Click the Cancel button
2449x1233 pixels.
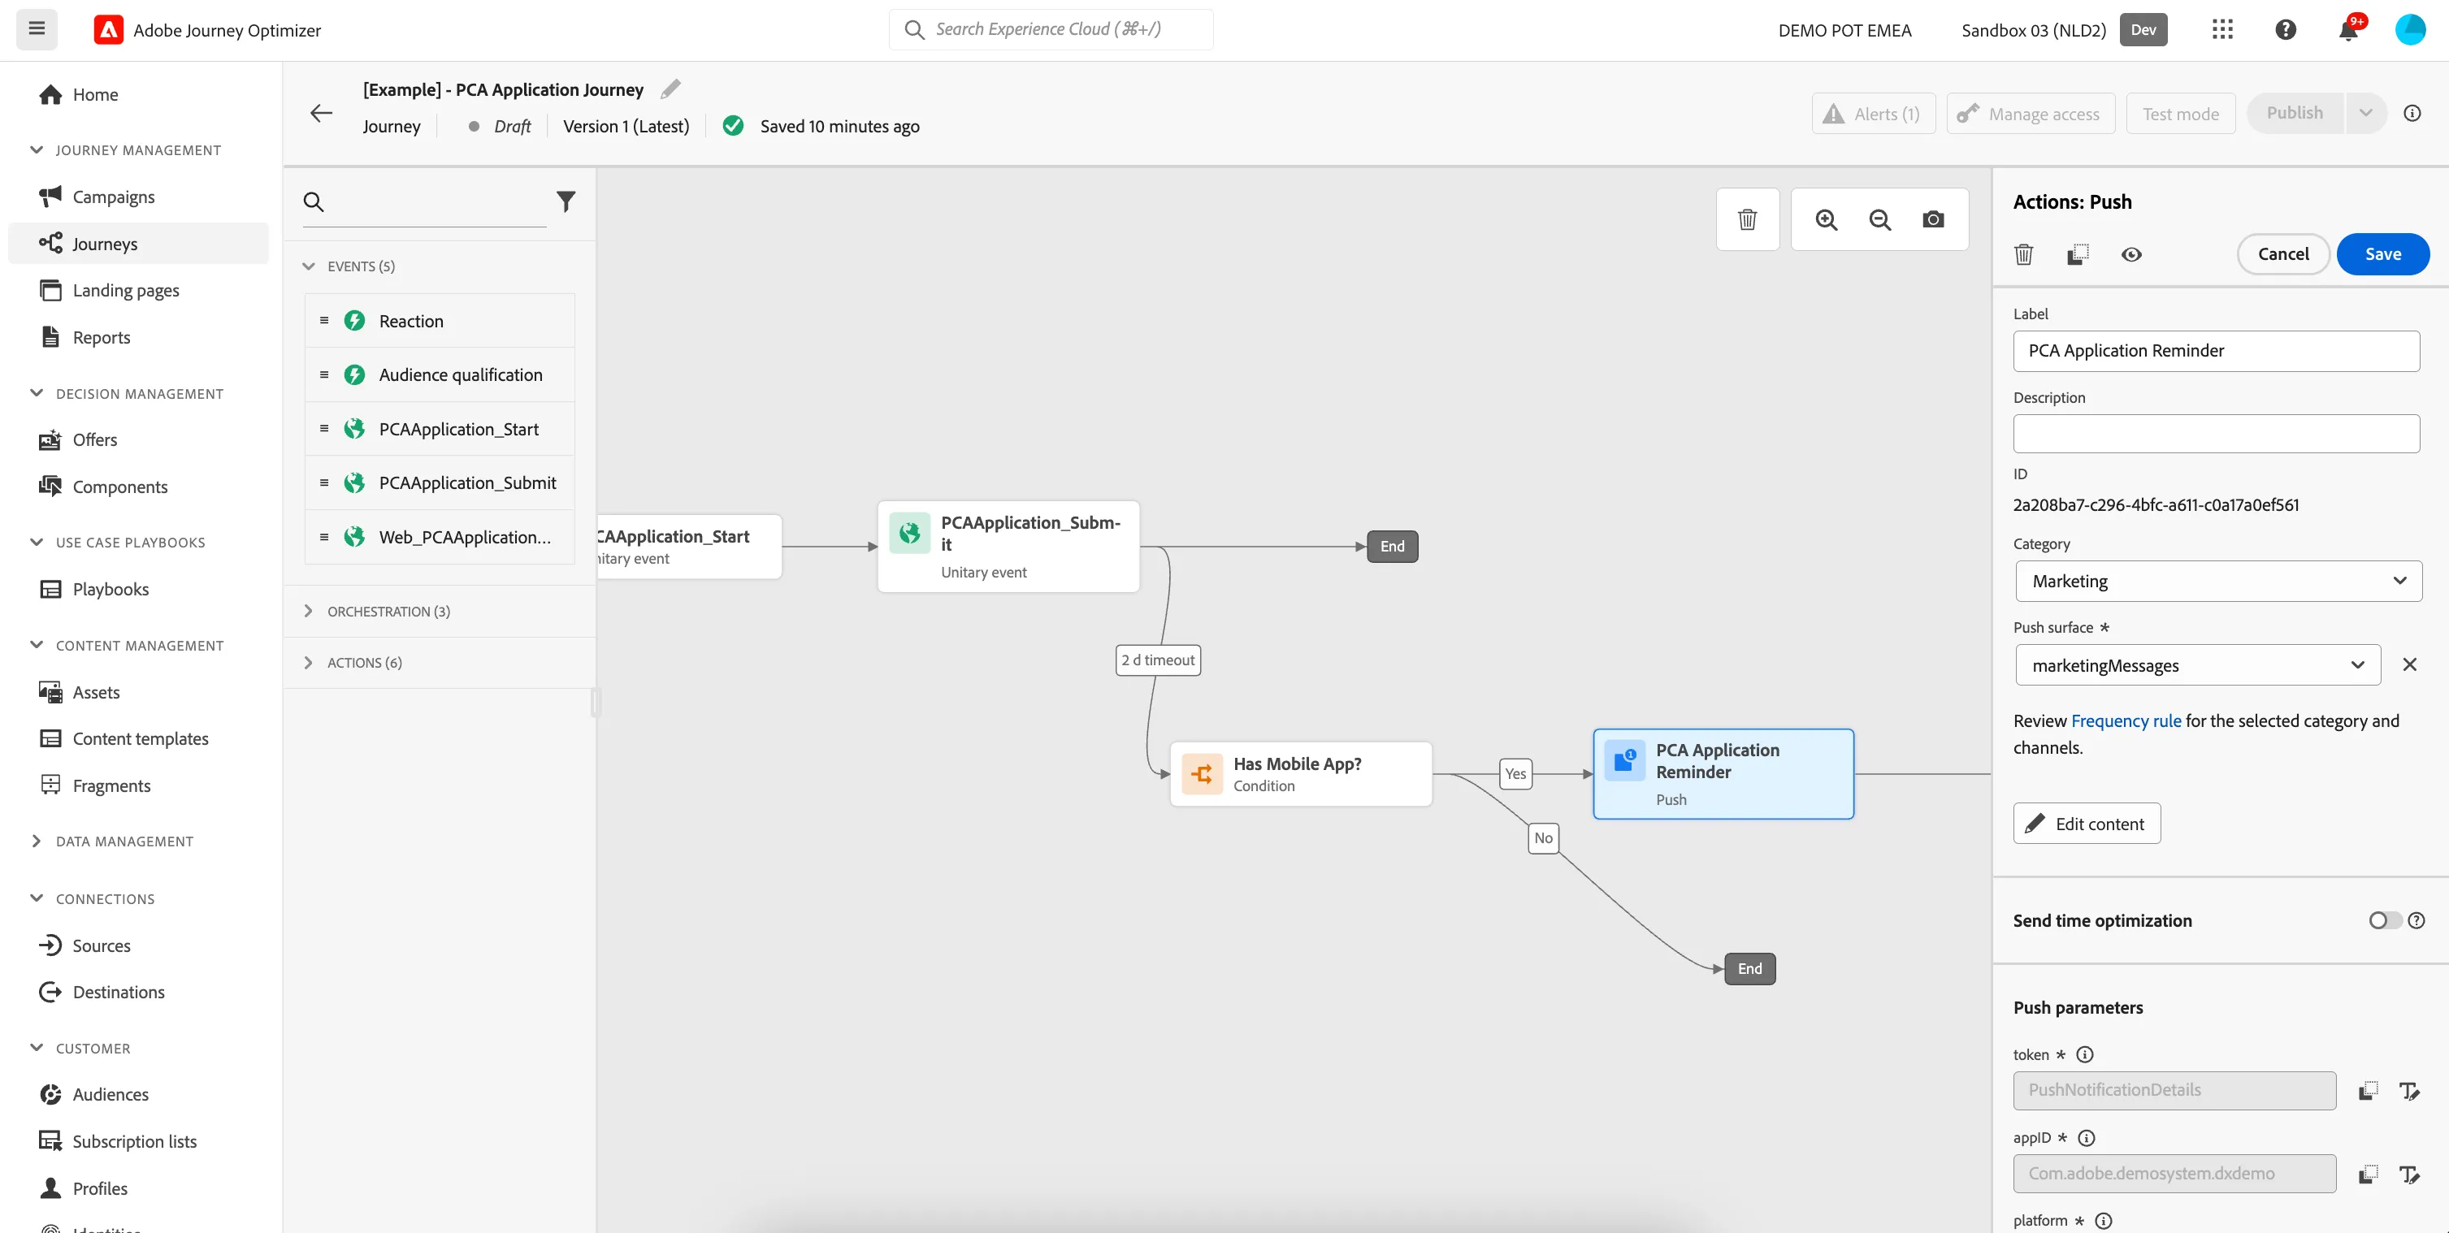(x=2282, y=253)
